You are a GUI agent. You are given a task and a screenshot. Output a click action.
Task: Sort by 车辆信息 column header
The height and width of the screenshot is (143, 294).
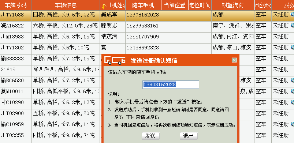(x=66, y=5)
